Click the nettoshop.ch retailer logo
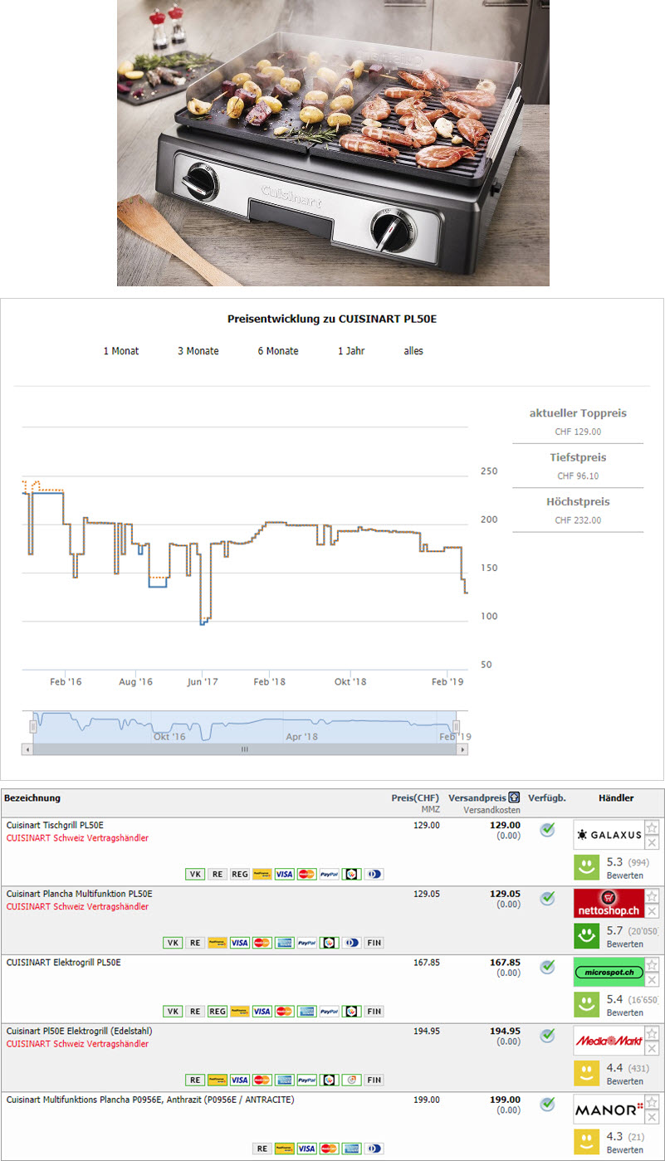This screenshot has height=1161, width=665. (609, 903)
